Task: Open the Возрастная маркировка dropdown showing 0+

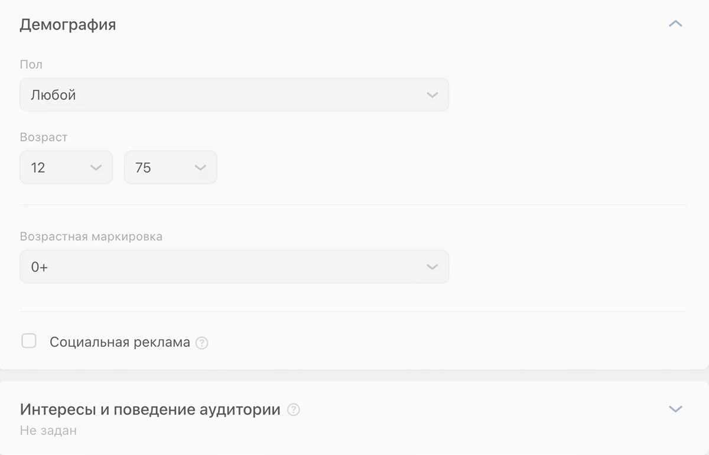Action: [234, 267]
